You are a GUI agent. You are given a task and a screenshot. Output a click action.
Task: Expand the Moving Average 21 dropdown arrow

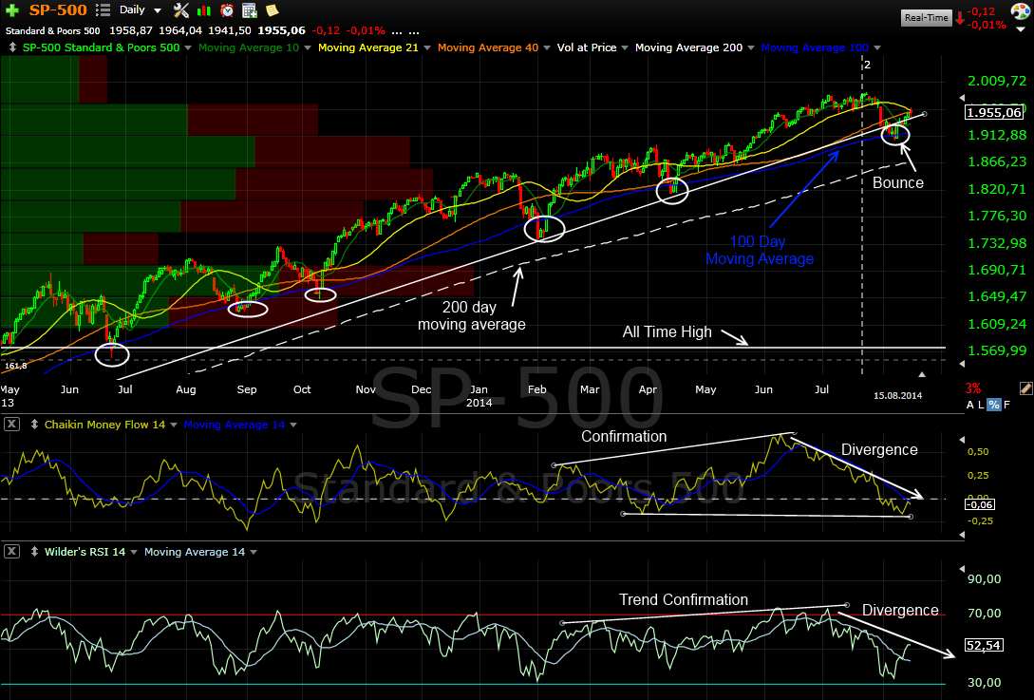tap(427, 47)
